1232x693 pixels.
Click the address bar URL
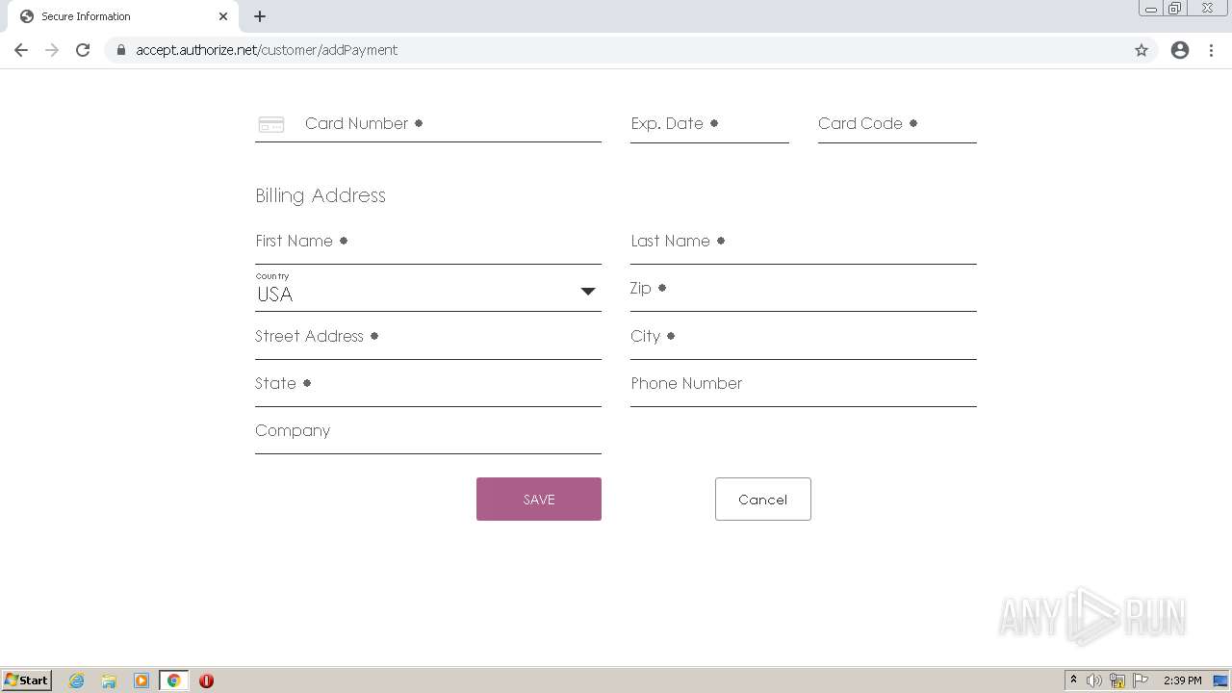click(x=267, y=50)
